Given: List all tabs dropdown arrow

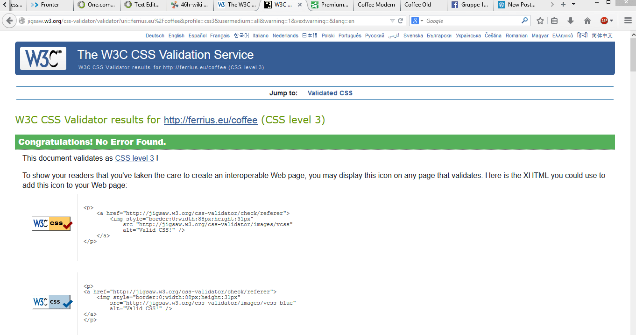Looking at the screenshot, I should coord(574,5).
